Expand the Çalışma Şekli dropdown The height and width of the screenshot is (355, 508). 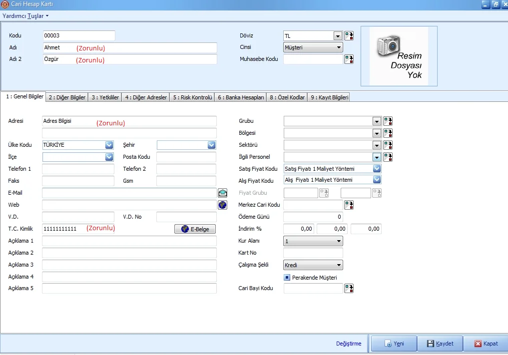tap(339, 266)
